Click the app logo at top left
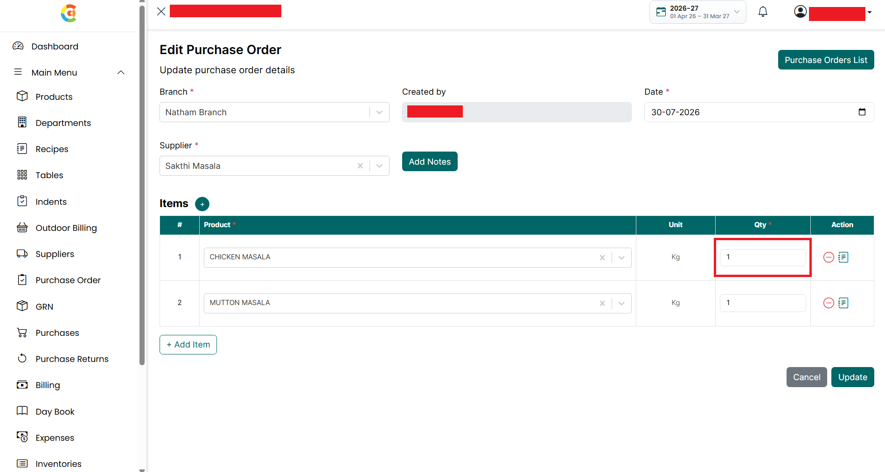This screenshot has width=885, height=472. (x=69, y=13)
